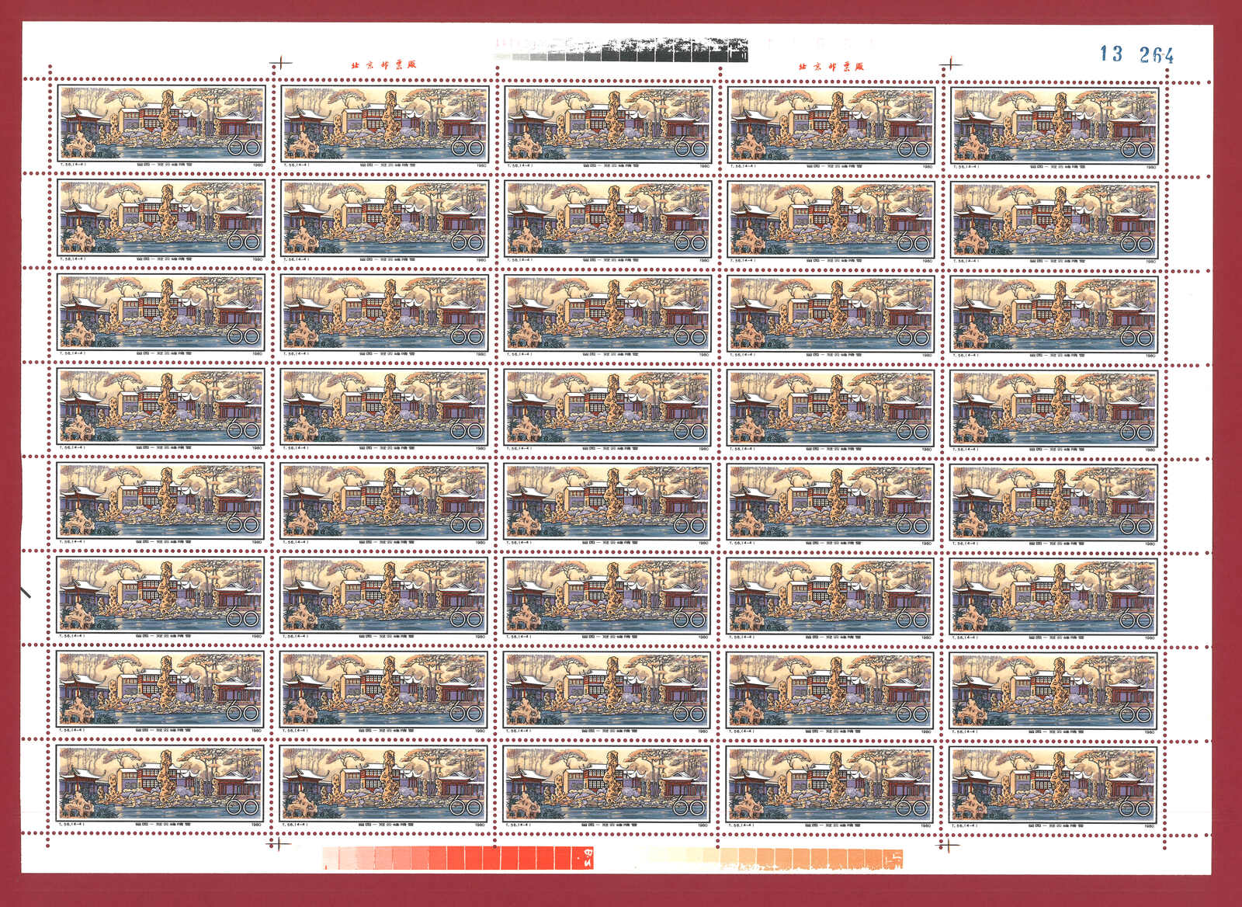Viewport: 1242px width, 907px height.
Task: Click the right red 北京邮票厂 printer inscription
Action: (831, 67)
